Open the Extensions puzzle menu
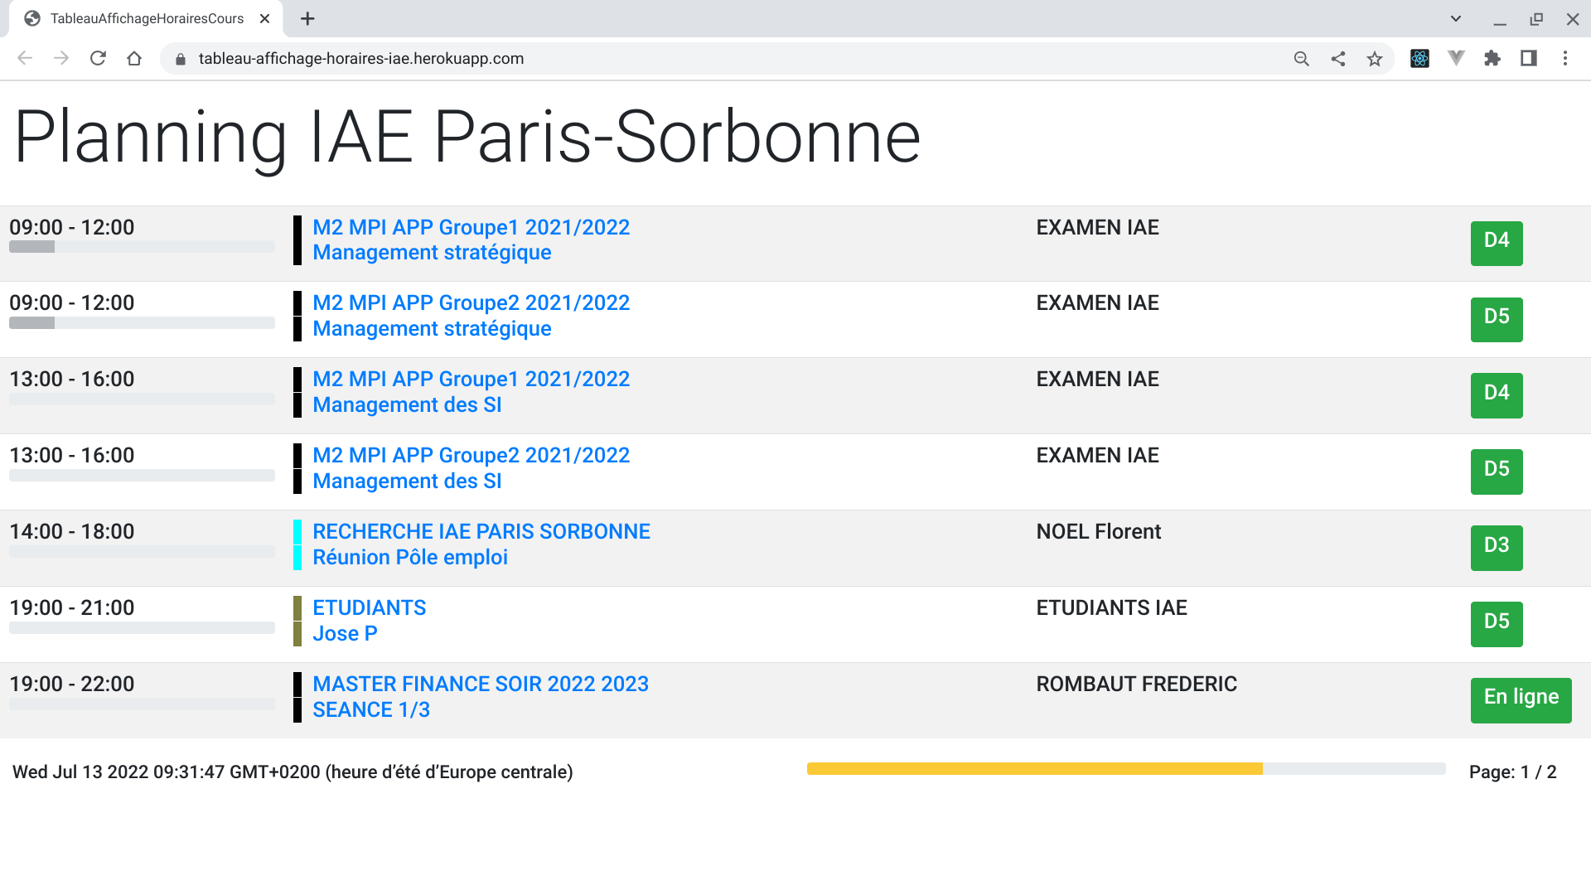Viewport: 1591px width, 895px height. click(1492, 58)
